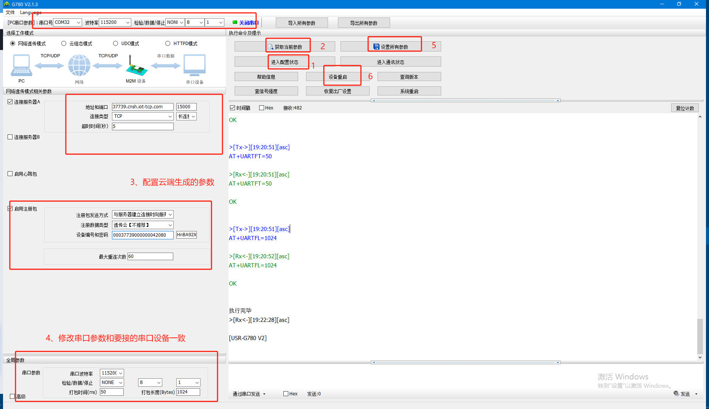Select the UDC mode radio button
Image resolution: width=709 pixels, height=409 pixels.
116,44
